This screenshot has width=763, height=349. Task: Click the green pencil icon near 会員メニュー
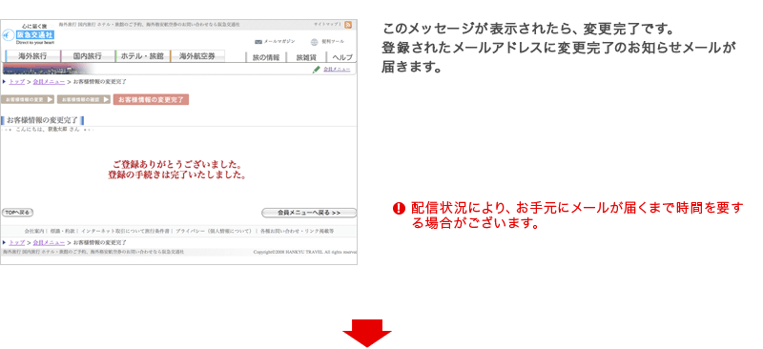[317, 70]
